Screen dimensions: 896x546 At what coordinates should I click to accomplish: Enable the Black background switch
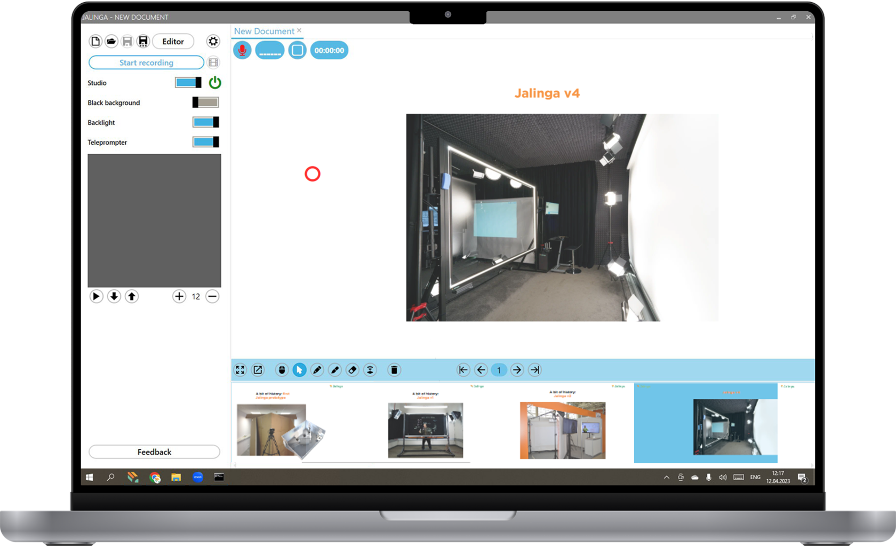[x=205, y=102]
